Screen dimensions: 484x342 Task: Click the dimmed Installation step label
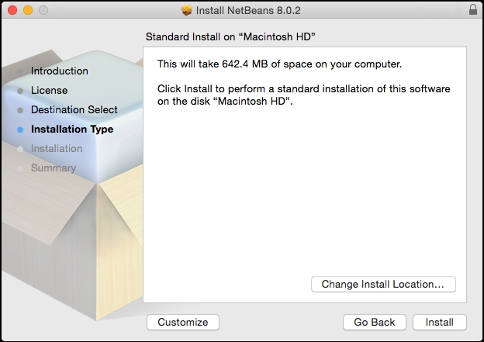click(x=57, y=148)
